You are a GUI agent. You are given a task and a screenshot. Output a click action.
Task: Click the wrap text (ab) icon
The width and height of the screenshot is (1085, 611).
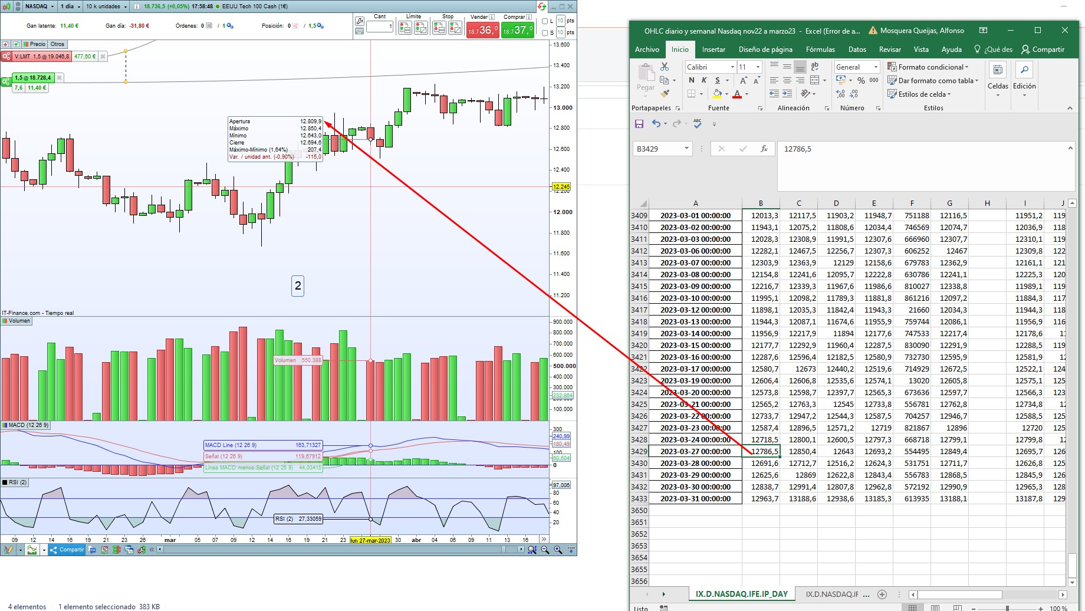(x=815, y=67)
